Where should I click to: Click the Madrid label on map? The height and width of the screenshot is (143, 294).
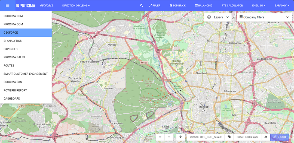(x=203, y=107)
